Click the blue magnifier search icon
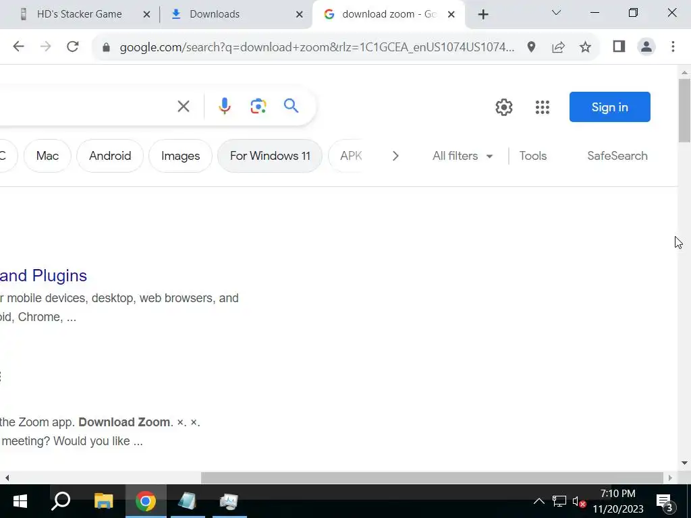 291,106
